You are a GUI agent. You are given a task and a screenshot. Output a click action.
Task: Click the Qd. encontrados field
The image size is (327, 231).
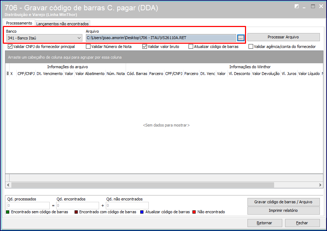point(78,205)
